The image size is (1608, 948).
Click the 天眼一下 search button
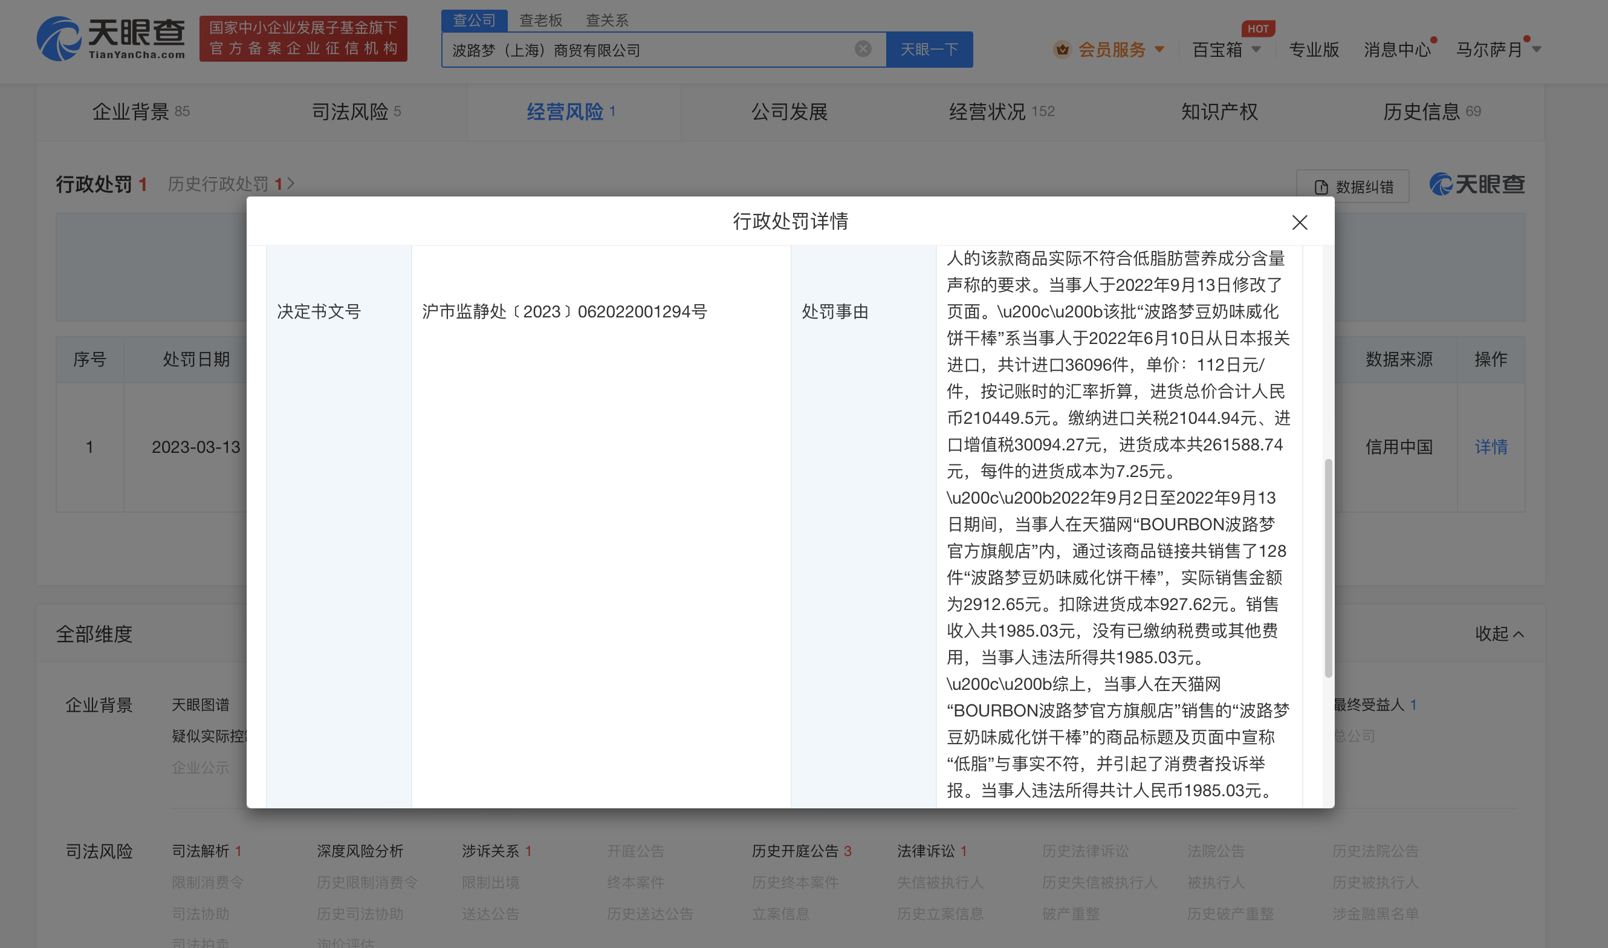(x=929, y=49)
